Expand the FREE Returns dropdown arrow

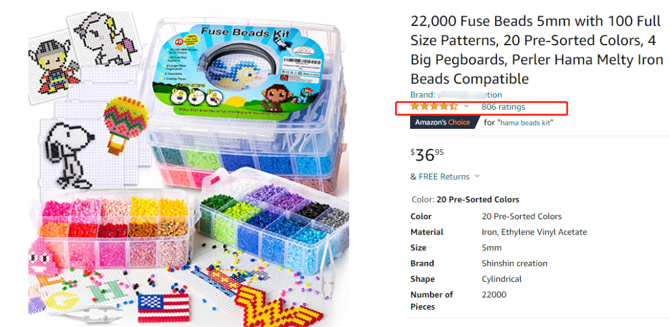[477, 177]
